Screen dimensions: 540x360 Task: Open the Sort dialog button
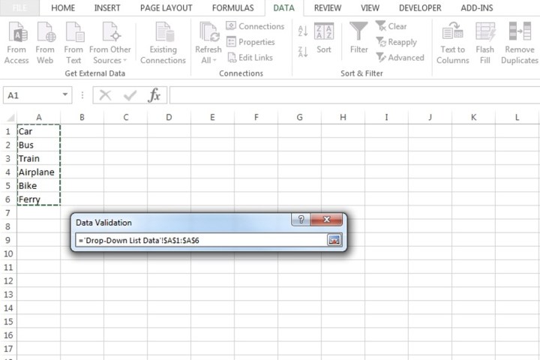[324, 37]
